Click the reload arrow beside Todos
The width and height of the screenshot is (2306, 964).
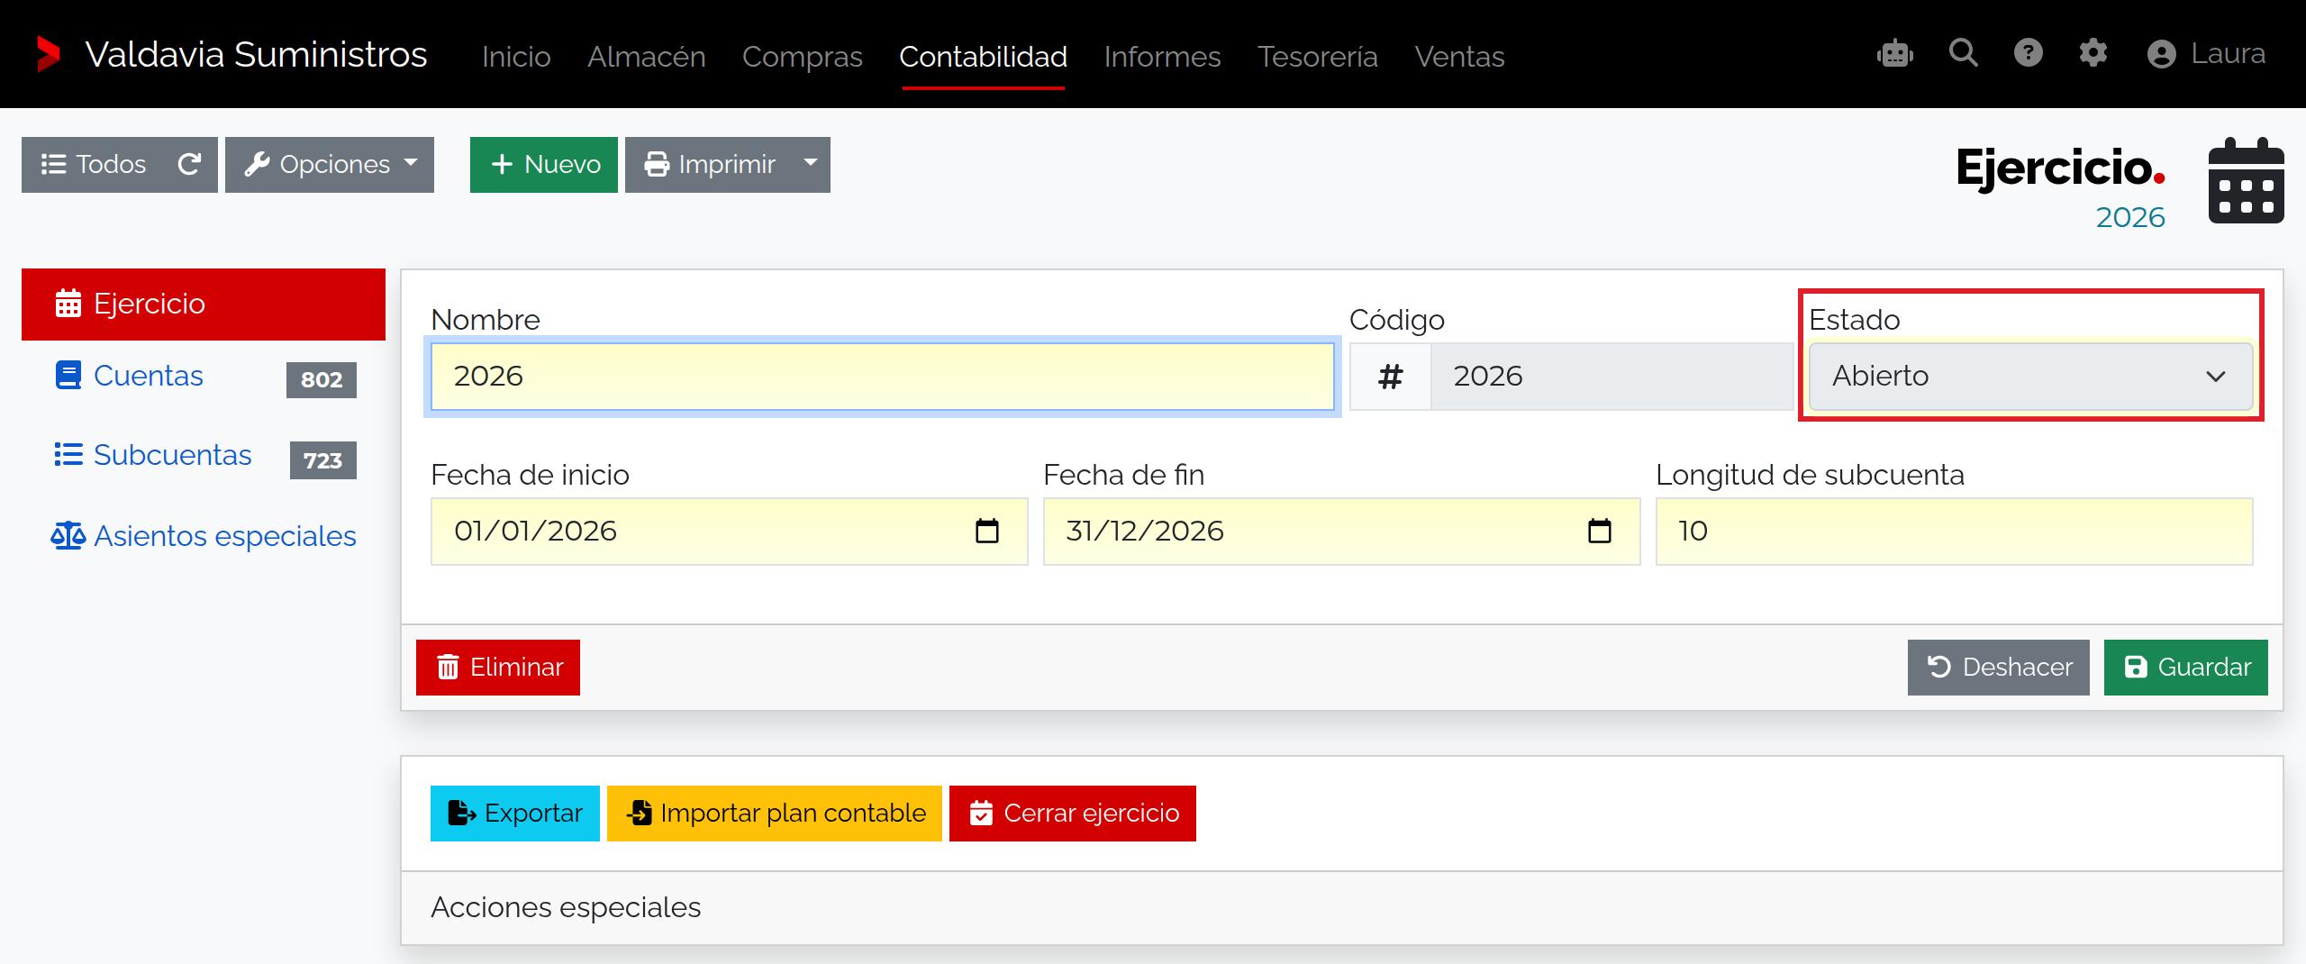(189, 164)
